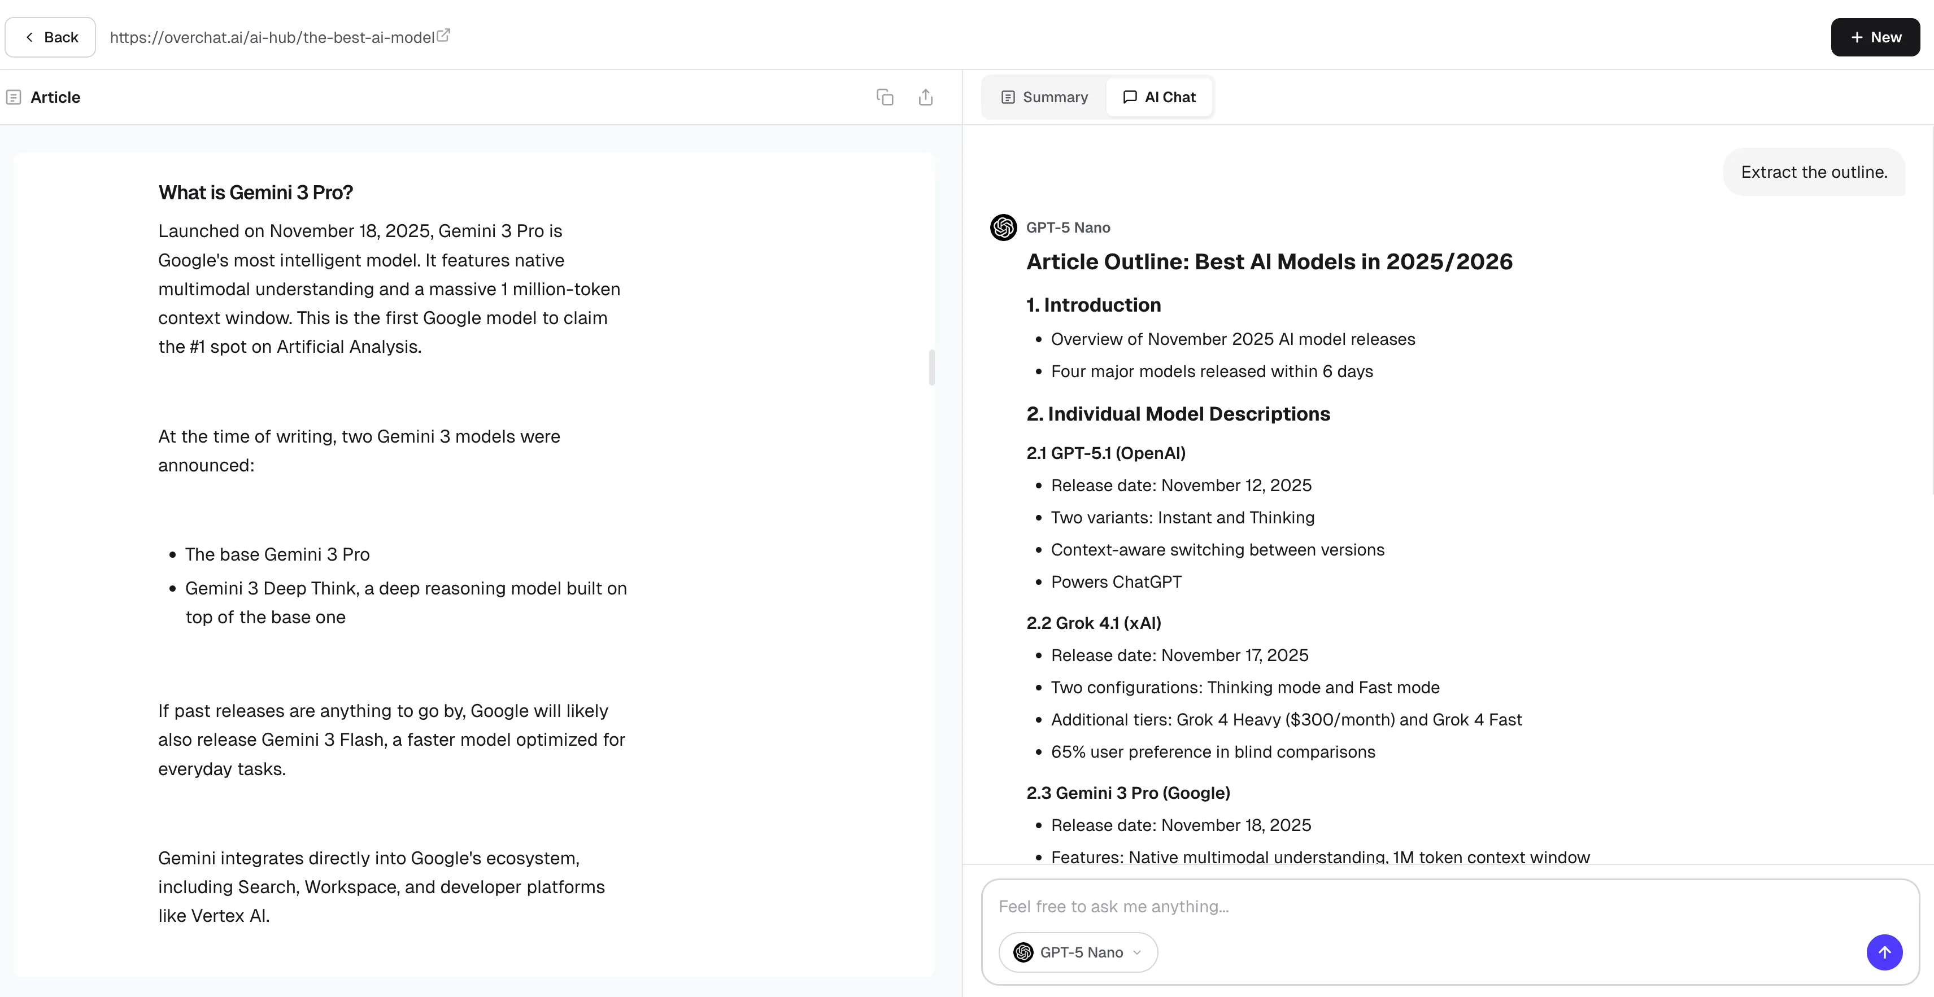This screenshot has width=1934, height=997.
Task: Click the copy article icon
Action: tap(885, 98)
